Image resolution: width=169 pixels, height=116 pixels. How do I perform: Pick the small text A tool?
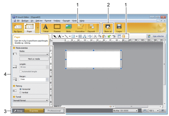[60, 37]
